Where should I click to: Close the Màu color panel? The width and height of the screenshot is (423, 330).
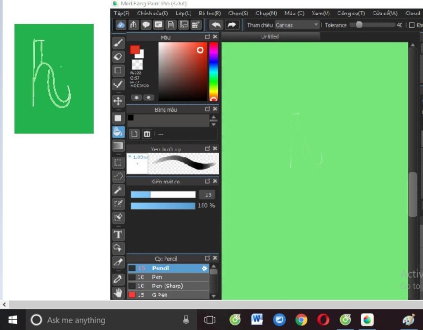coord(215,37)
